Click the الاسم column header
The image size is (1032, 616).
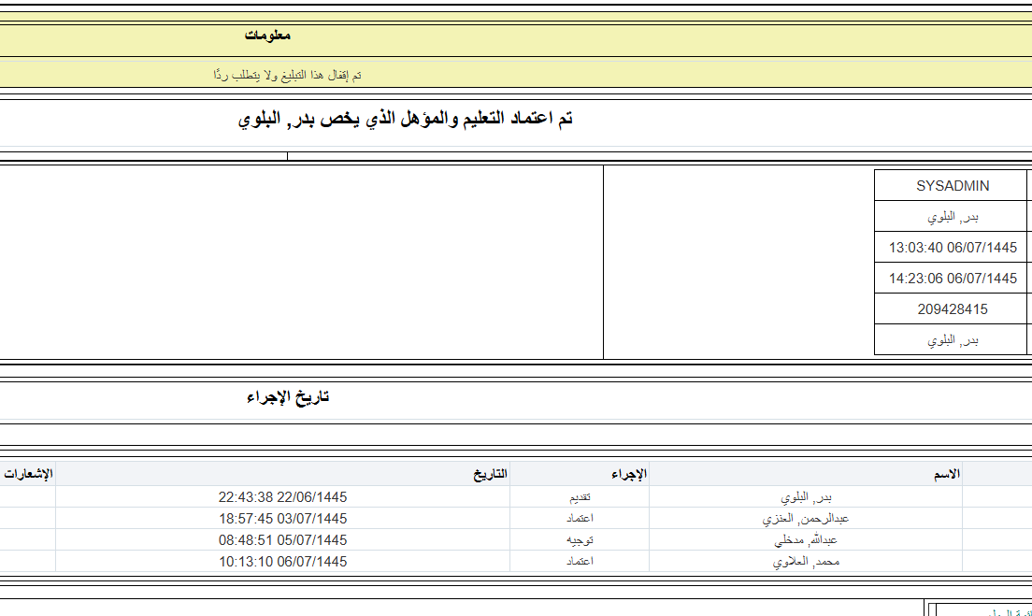coord(946,474)
